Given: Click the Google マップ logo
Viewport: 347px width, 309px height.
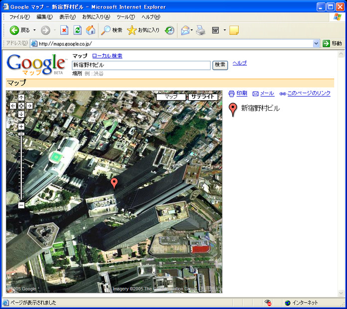Looking at the screenshot, I should tap(36, 64).
